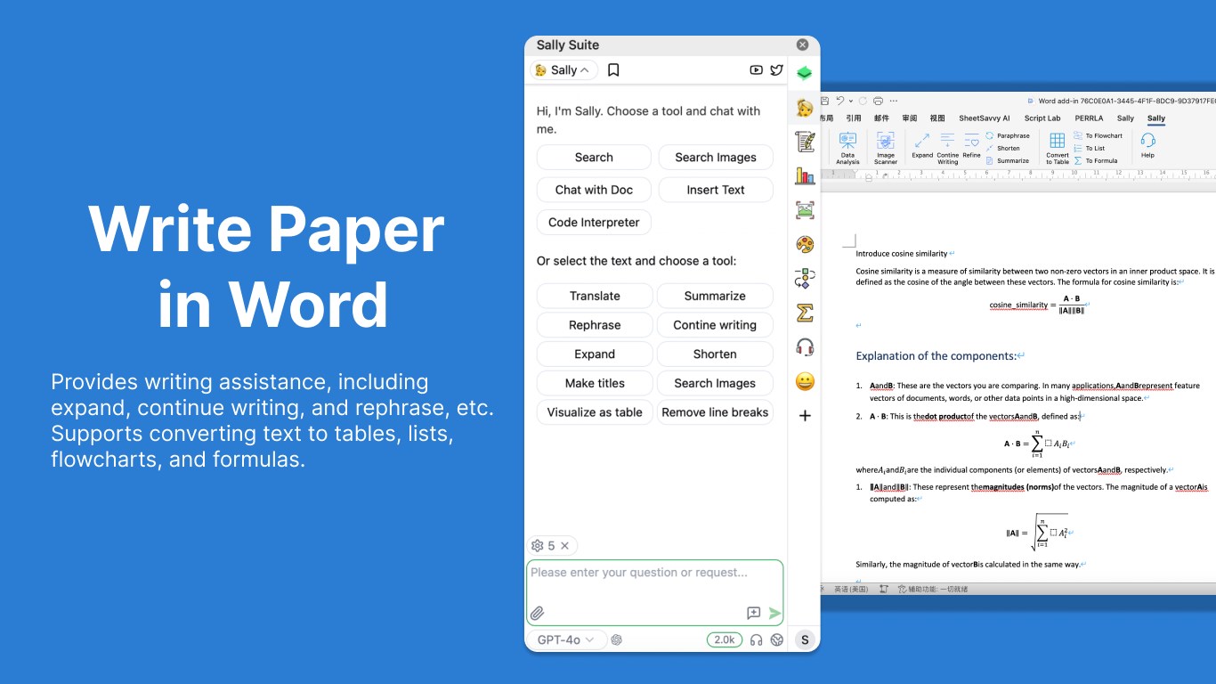Screen dimensions: 1216x684
Task: Click the Undo arrow in Word's title bar
Action: coord(839,101)
